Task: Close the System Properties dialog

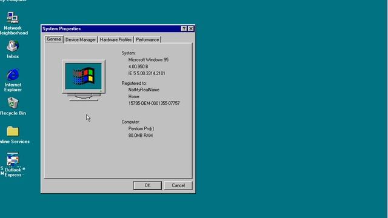Action: click(x=191, y=28)
